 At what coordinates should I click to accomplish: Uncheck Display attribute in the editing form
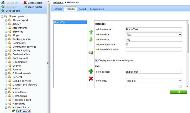[x=97, y=60]
